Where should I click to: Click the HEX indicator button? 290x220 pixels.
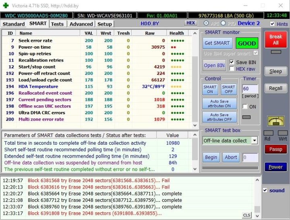point(191,23)
